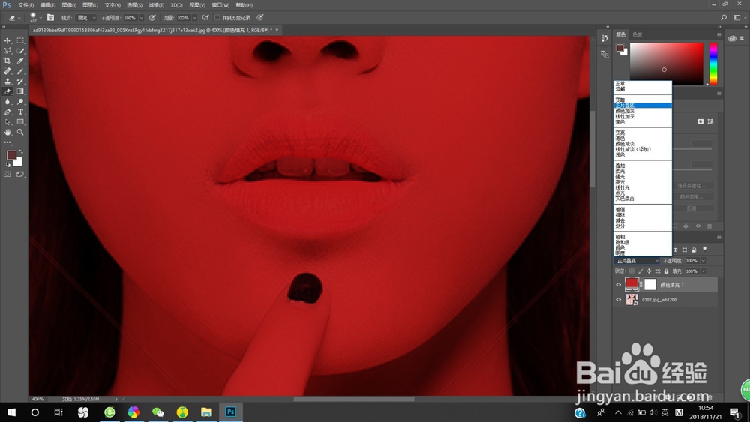Open layer fill 填充 arrow

(703, 271)
